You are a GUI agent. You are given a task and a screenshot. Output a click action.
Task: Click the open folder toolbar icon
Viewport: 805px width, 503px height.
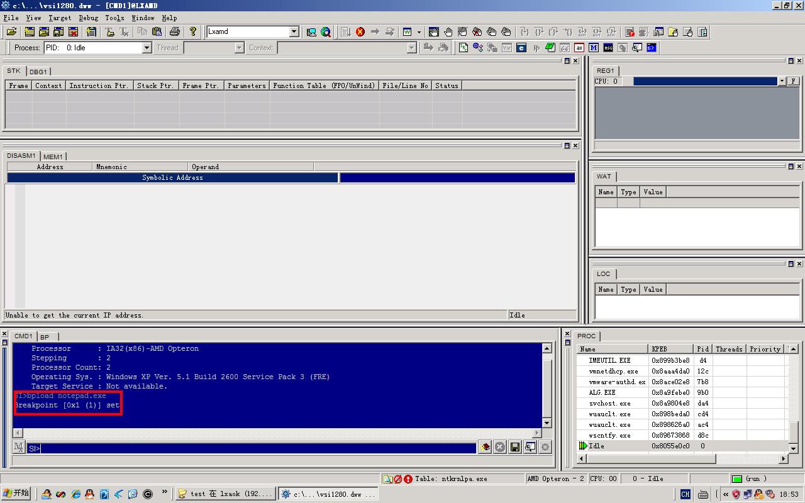[11, 32]
